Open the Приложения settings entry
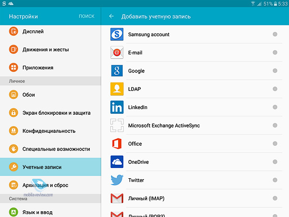The height and width of the screenshot is (217, 289). pyautogui.click(x=51, y=68)
